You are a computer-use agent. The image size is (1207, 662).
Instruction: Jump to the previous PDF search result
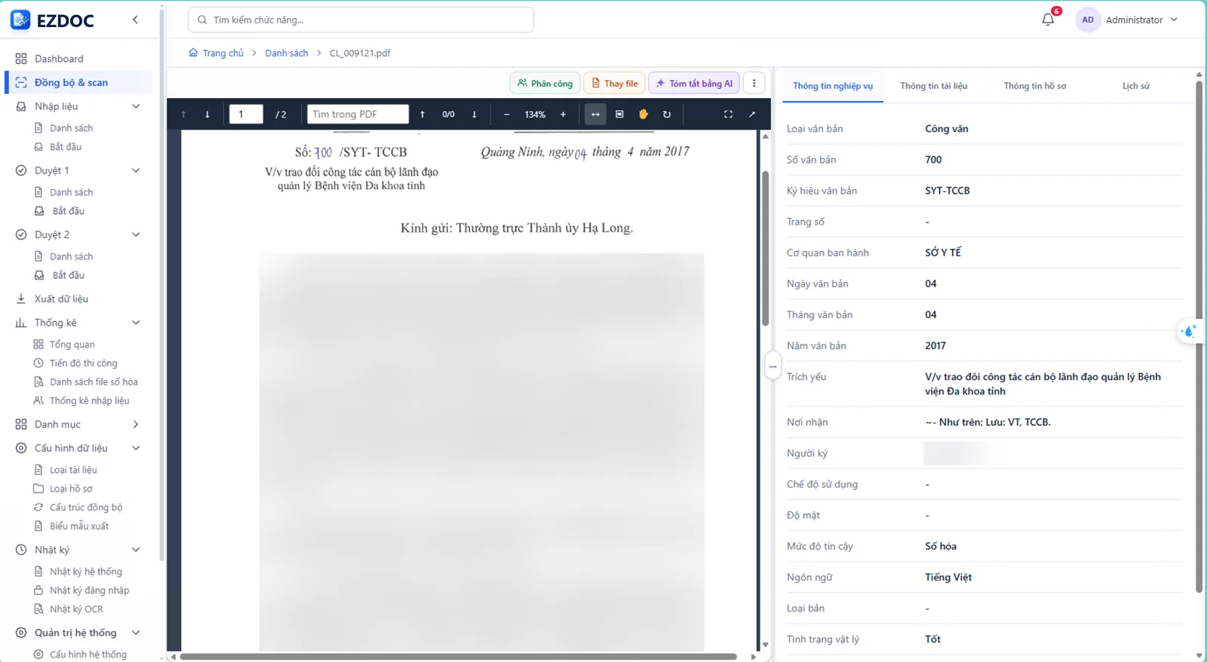tap(422, 115)
